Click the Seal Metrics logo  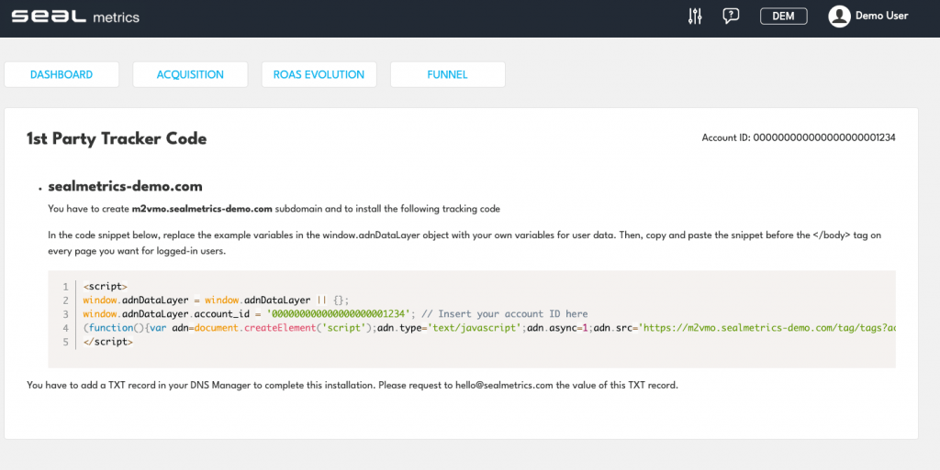coord(75,16)
